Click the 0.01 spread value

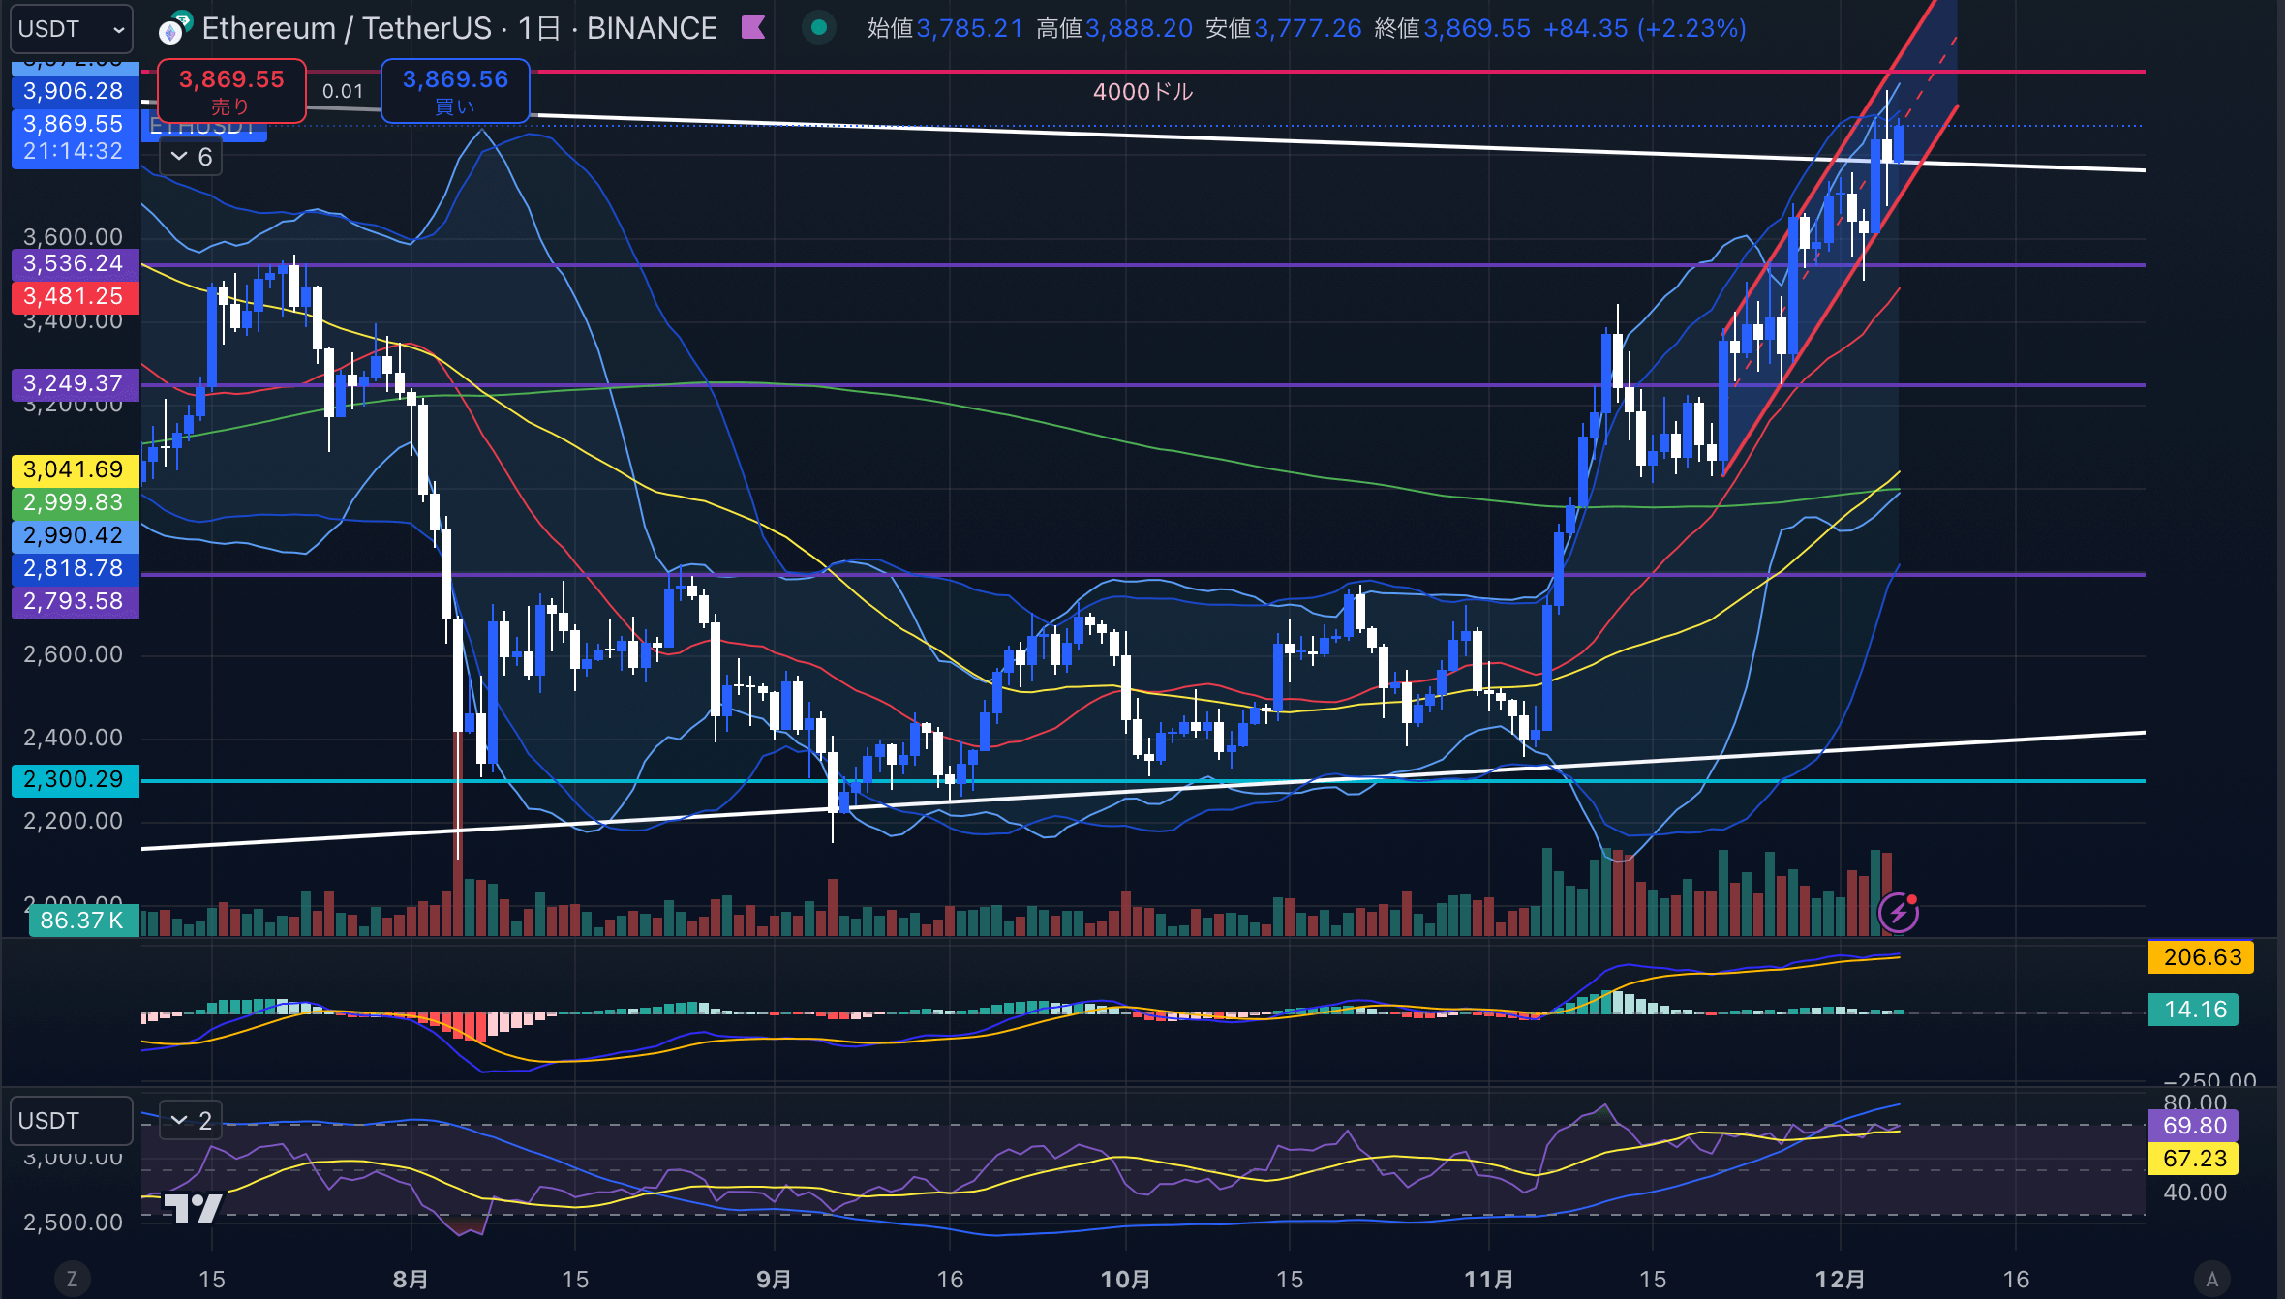tap(343, 91)
